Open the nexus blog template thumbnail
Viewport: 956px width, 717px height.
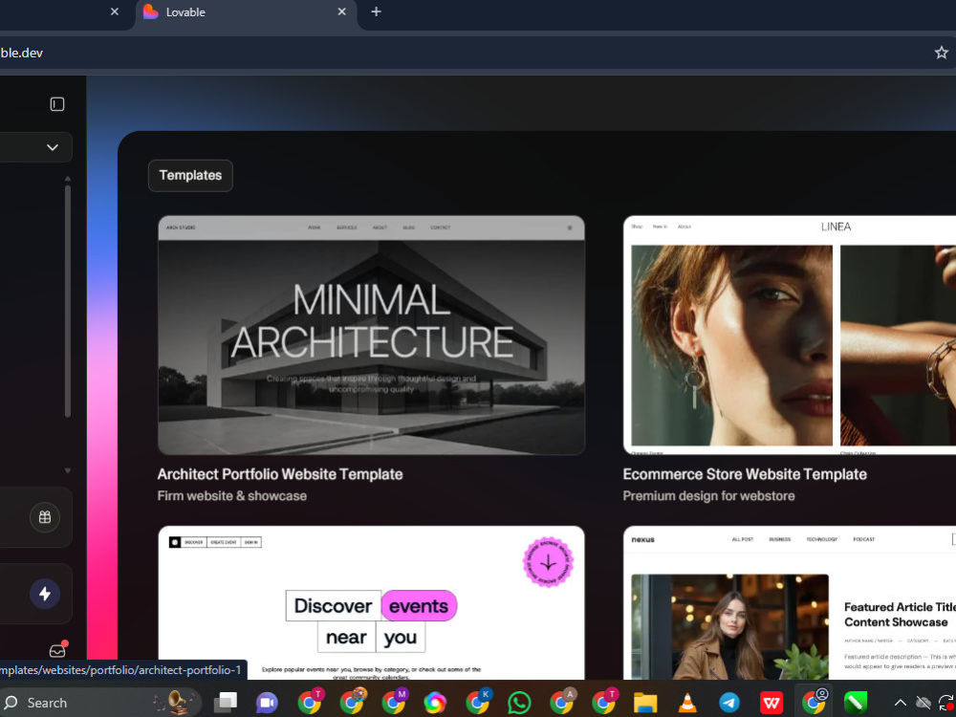tap(789, 602)
